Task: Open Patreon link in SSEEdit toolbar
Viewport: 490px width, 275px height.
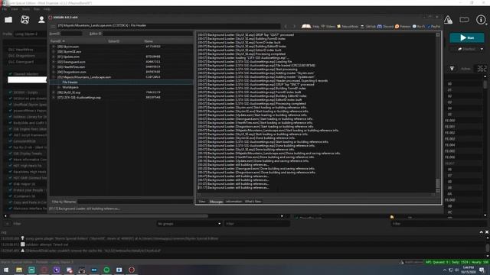Action: 403,27
